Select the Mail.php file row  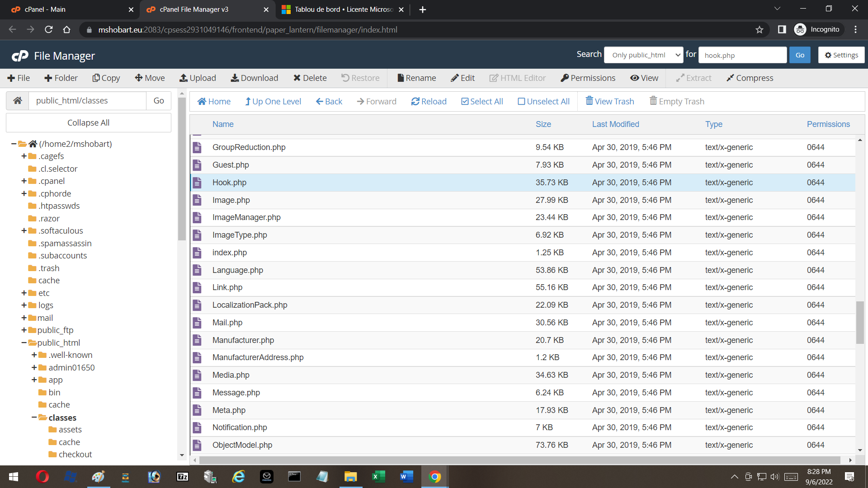click(523, 323)
